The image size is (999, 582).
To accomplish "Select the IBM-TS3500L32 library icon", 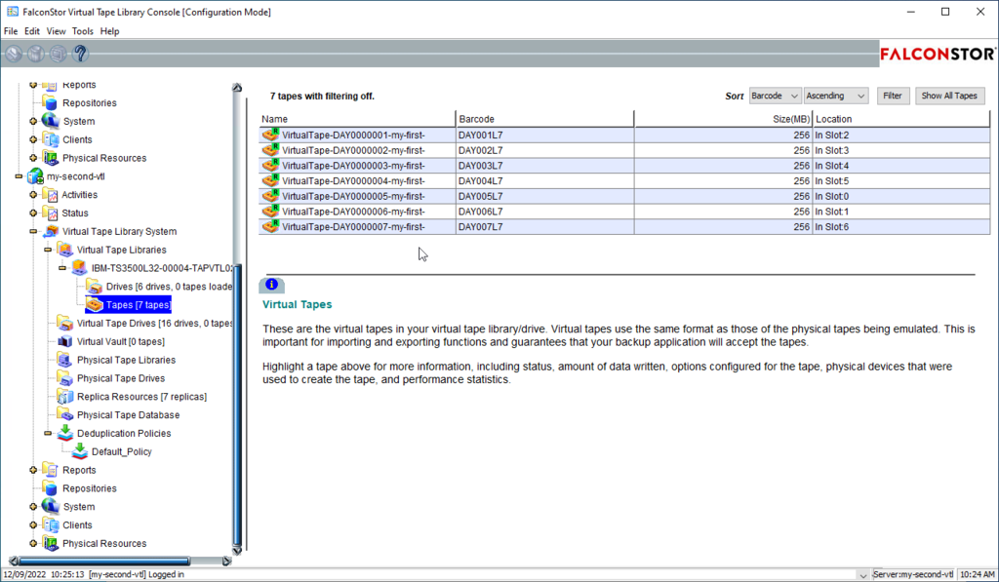I will [x=80, y=268].
